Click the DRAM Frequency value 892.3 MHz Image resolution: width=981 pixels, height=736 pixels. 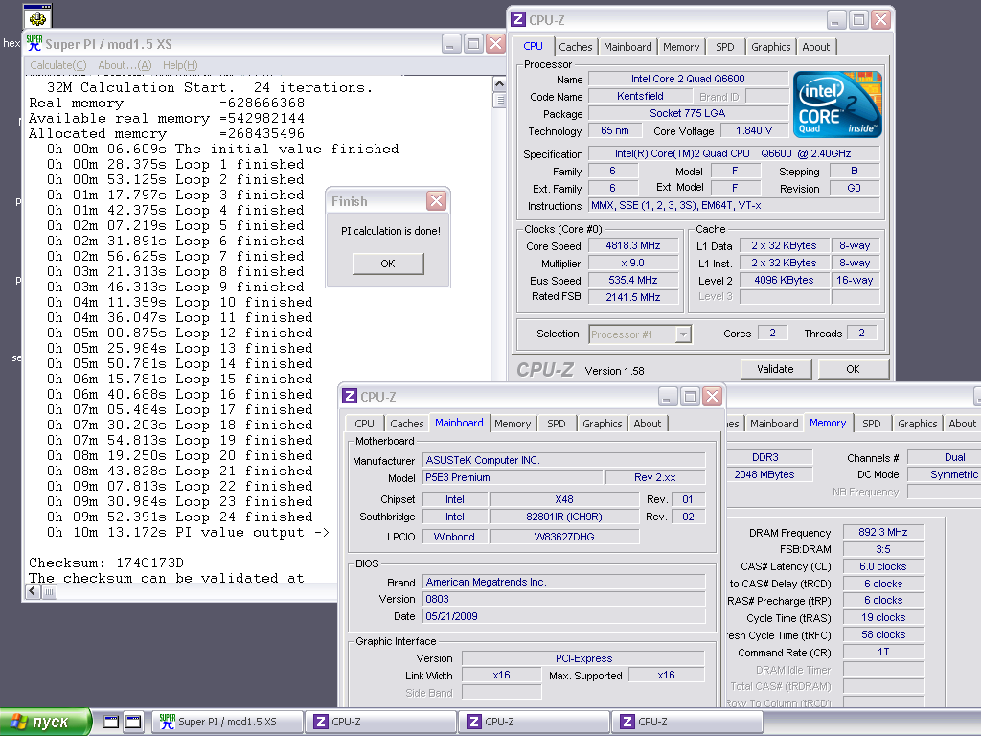pos(882,532)
